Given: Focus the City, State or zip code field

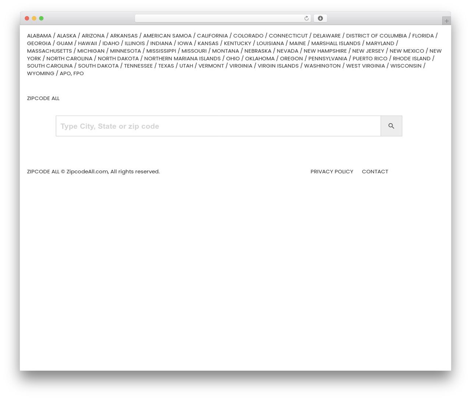Looking at the screenshot, I should tap(218, 126).
